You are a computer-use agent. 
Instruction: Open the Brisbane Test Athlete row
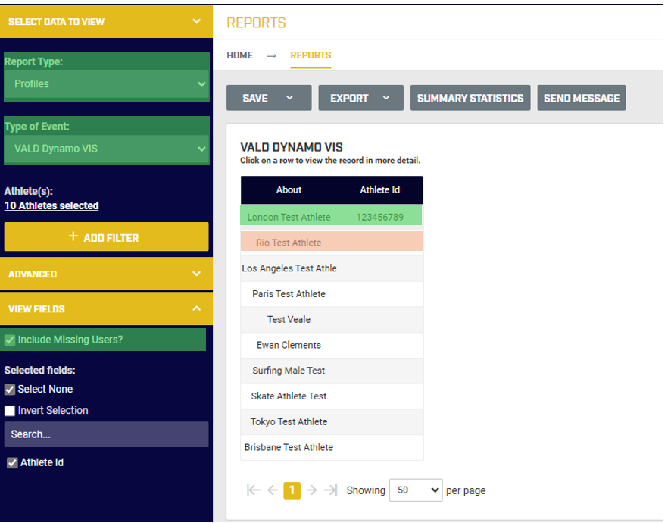pyautogui.click(x=332, y=448)
